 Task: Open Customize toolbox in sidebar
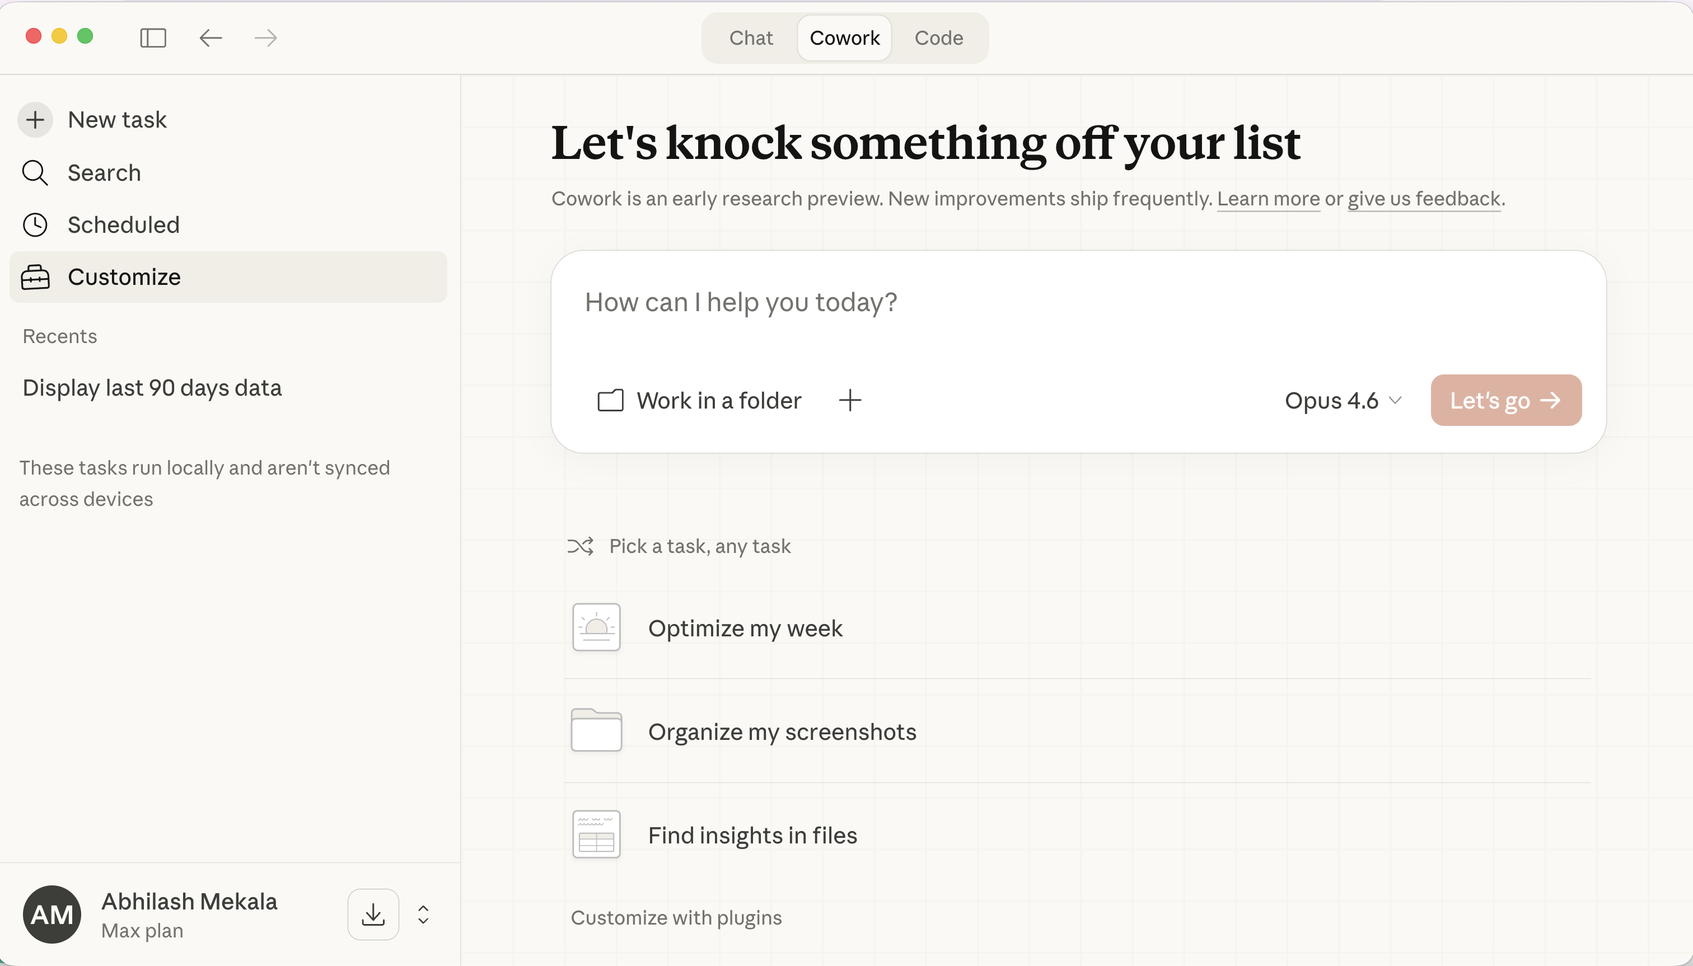coord(123,278)
